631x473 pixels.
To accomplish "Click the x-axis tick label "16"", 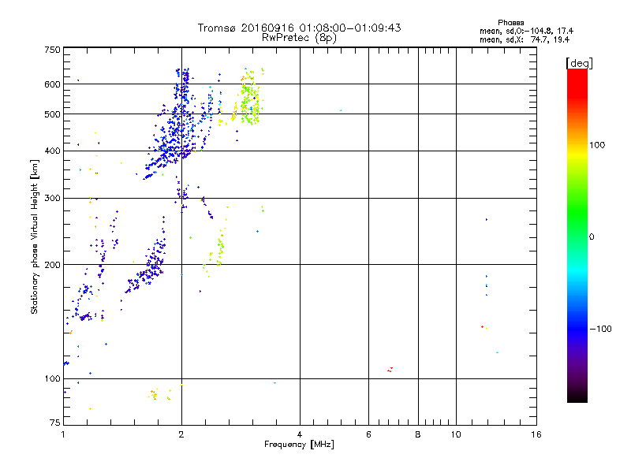I will [536, 434].
